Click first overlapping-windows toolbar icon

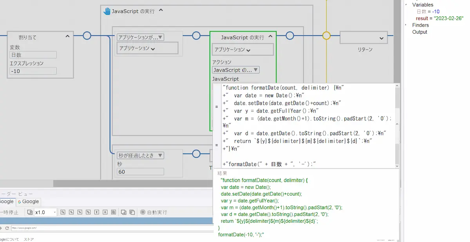click(x=123, y=212)
